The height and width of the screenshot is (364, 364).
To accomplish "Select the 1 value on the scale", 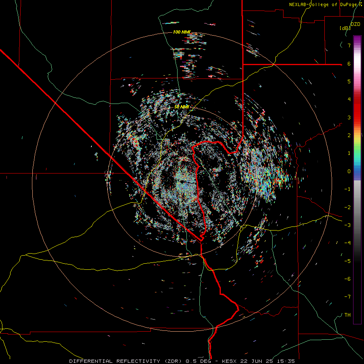I will [349, 153].
